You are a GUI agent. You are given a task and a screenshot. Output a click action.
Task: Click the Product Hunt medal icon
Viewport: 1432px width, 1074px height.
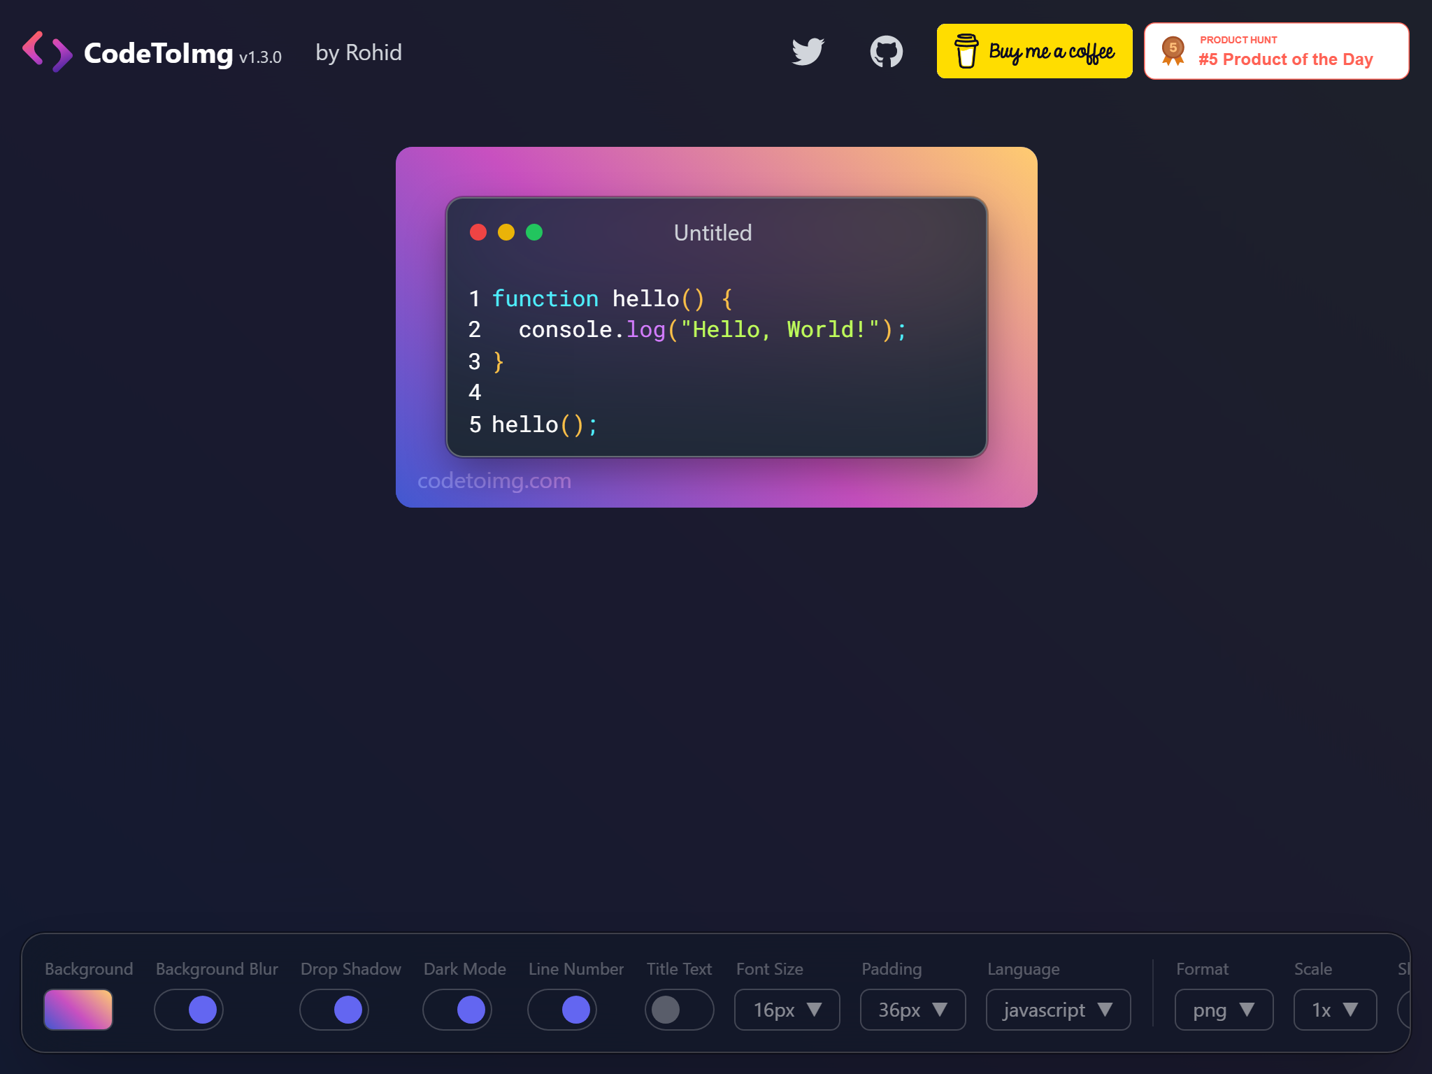1172,50
